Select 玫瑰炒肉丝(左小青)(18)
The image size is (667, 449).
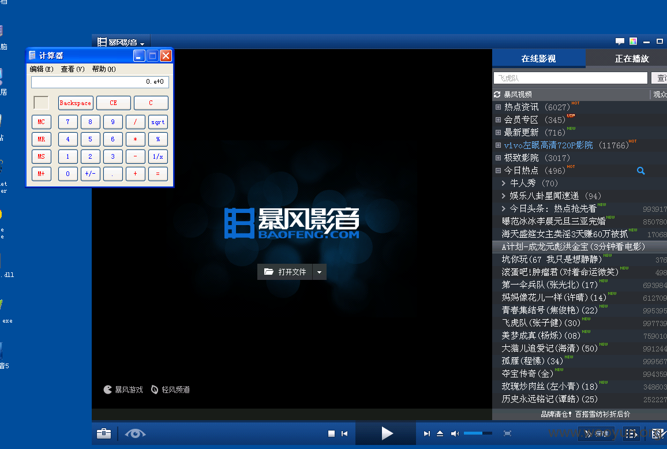point(550,387)
